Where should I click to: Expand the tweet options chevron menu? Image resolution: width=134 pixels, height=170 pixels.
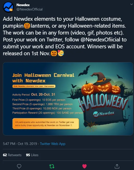131,4
